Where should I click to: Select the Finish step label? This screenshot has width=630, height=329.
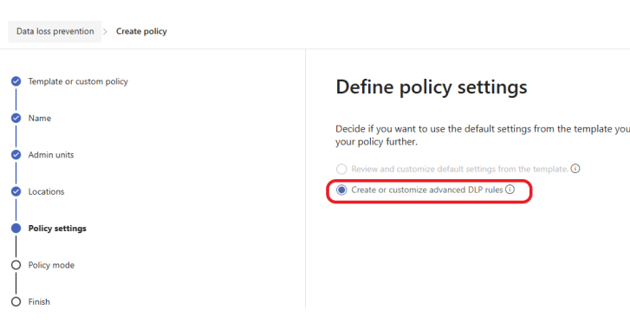[x=39, y=301]
